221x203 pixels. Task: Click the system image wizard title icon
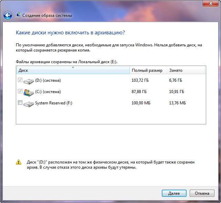[x=18, y=15]
